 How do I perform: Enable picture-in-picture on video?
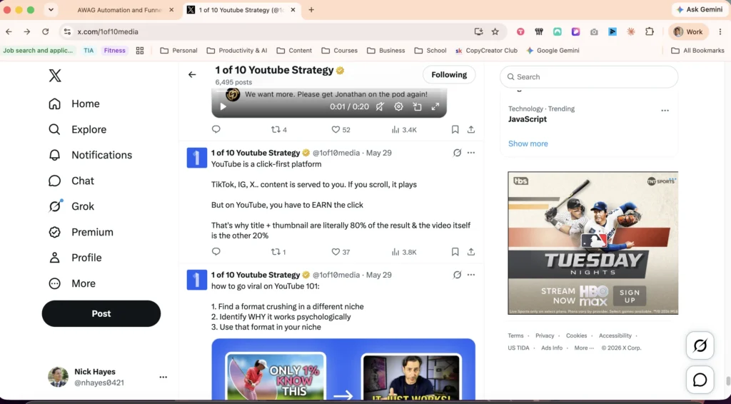417,106
